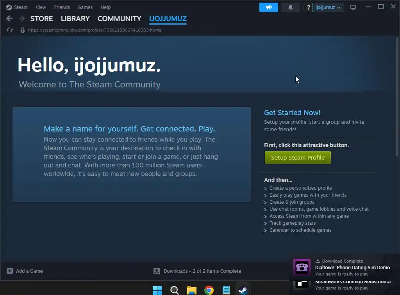
Task: Click the Add a Game label
Action: (29, 271)
